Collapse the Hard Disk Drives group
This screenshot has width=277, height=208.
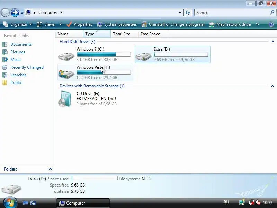pos(272,42)
